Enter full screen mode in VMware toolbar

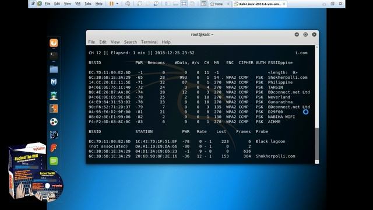[184, 3]
